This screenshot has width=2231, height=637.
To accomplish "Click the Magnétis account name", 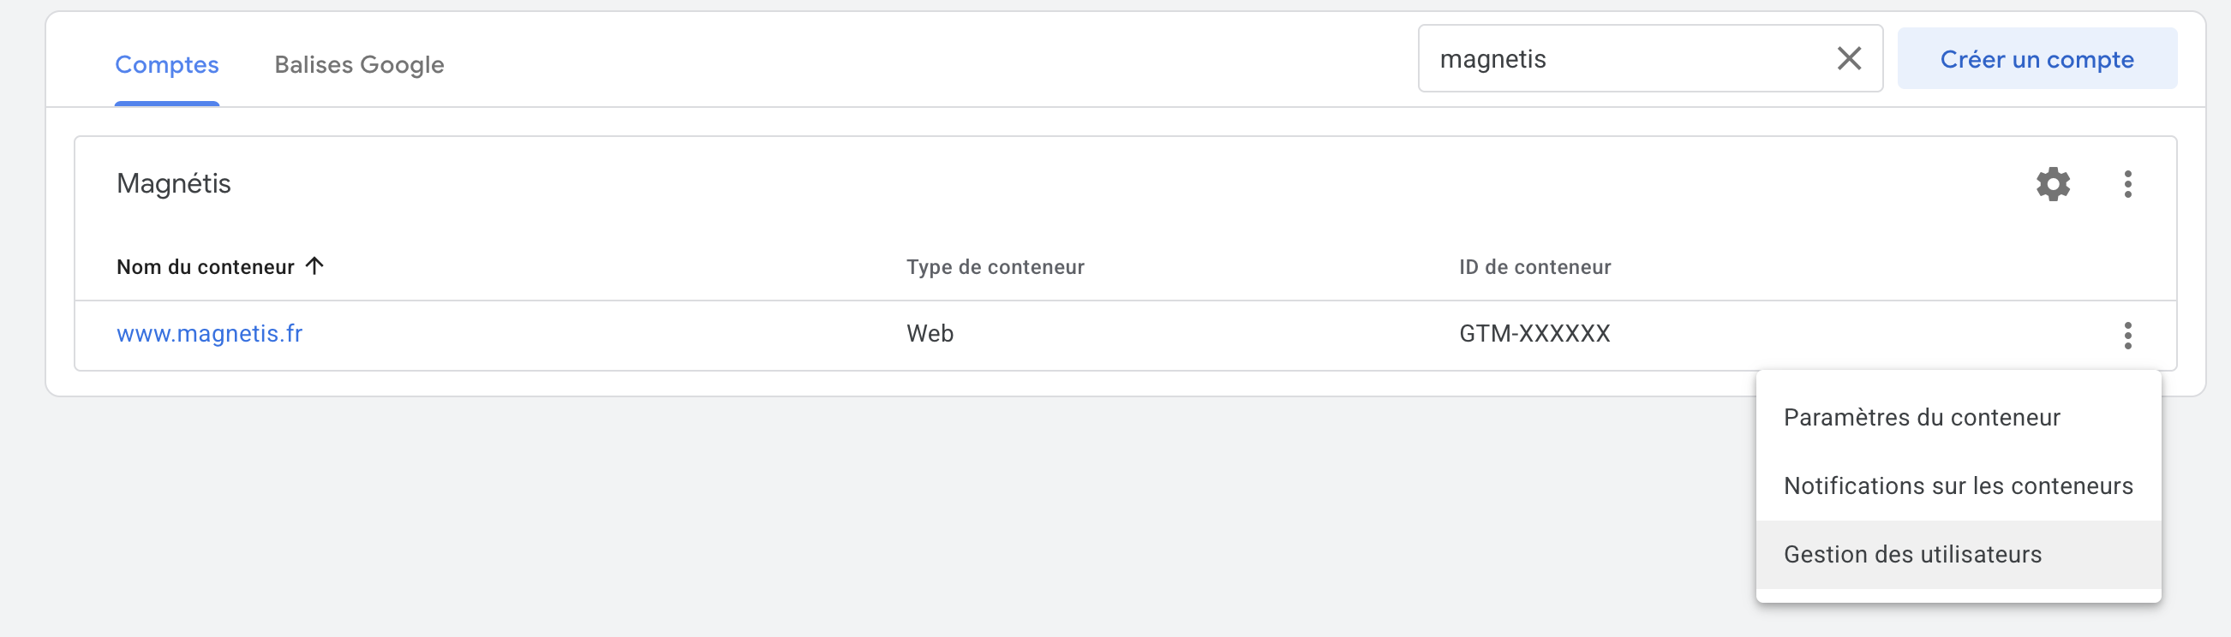I will 174,184.
